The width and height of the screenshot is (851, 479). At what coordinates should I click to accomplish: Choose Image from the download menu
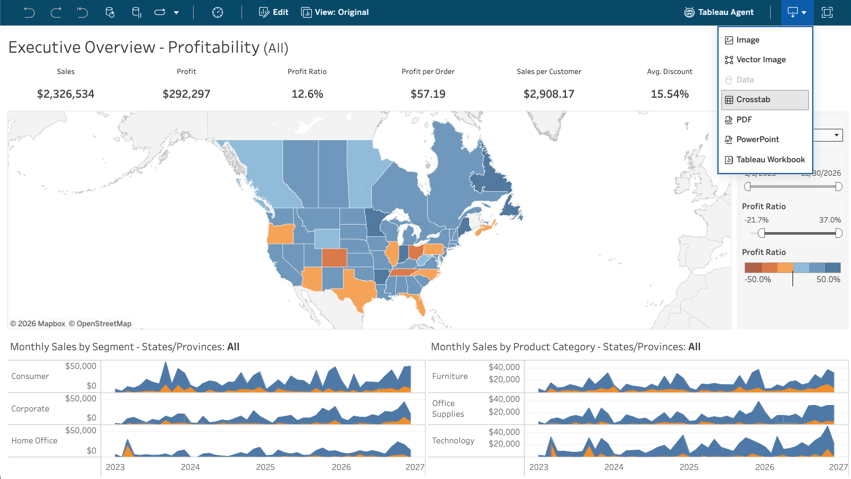click(x=765, y=40)
